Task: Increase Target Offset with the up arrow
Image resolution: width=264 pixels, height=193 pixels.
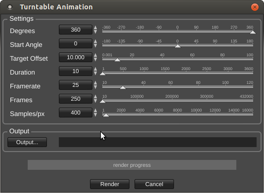Action: pyautogui.click(x=95, y=55)
